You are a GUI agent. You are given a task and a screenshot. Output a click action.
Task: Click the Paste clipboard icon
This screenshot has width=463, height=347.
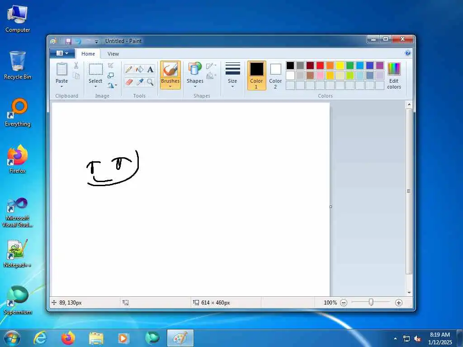pos(61,69)
